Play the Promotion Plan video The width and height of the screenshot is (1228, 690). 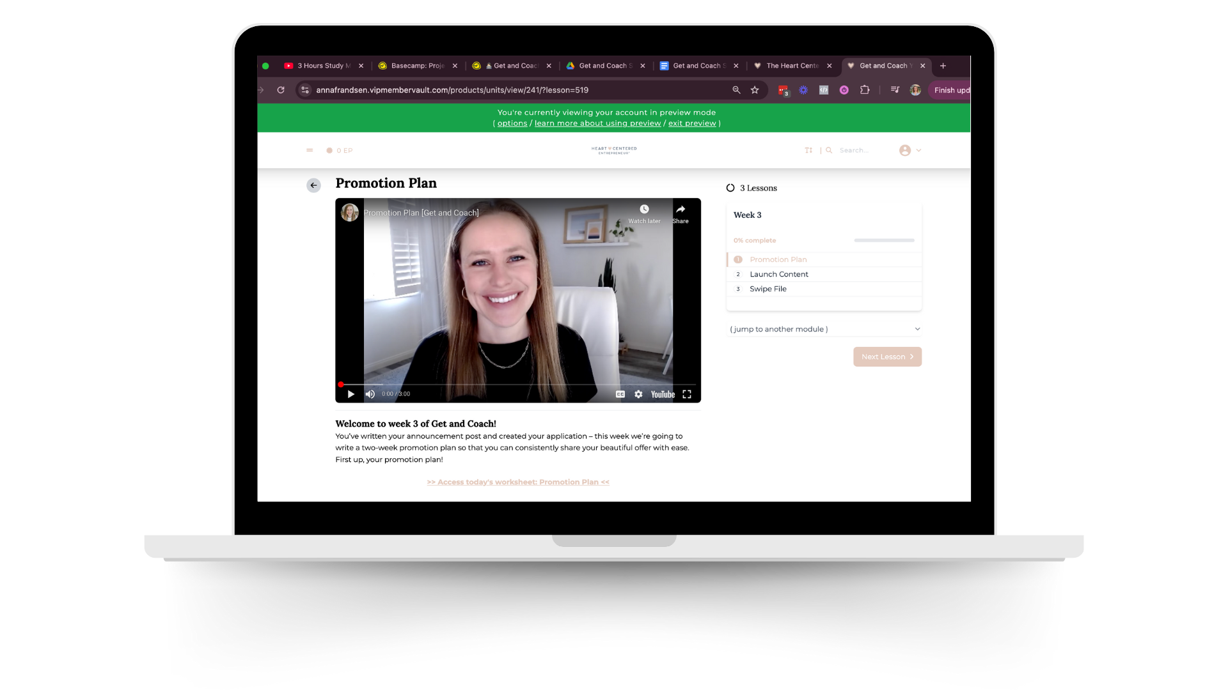click(350, 394)
